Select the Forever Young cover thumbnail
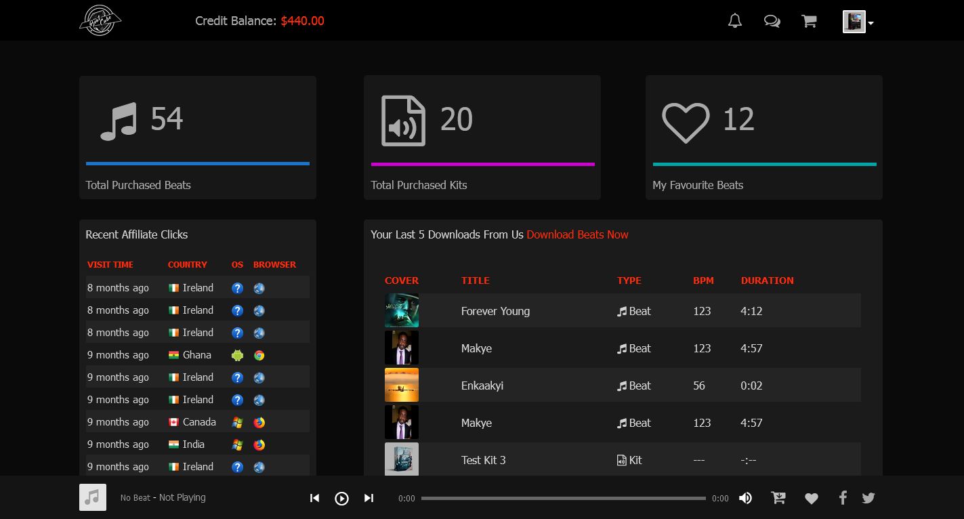The width and height of the screenshot is (964, 519). [402, 310]
